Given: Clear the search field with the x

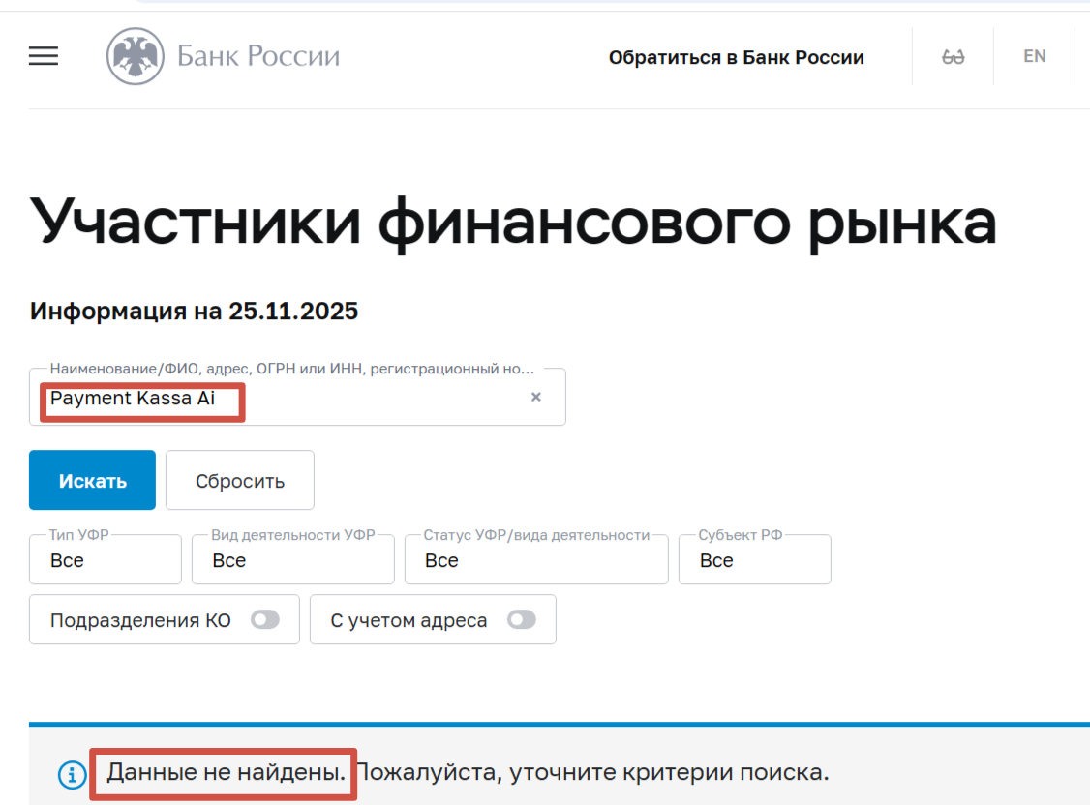Looking at the screenshot, I should (x=536, y=397).
